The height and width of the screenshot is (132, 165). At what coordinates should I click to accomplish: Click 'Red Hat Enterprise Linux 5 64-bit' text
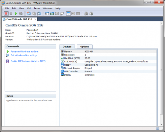pyautogui.click(x=42, y=33)
